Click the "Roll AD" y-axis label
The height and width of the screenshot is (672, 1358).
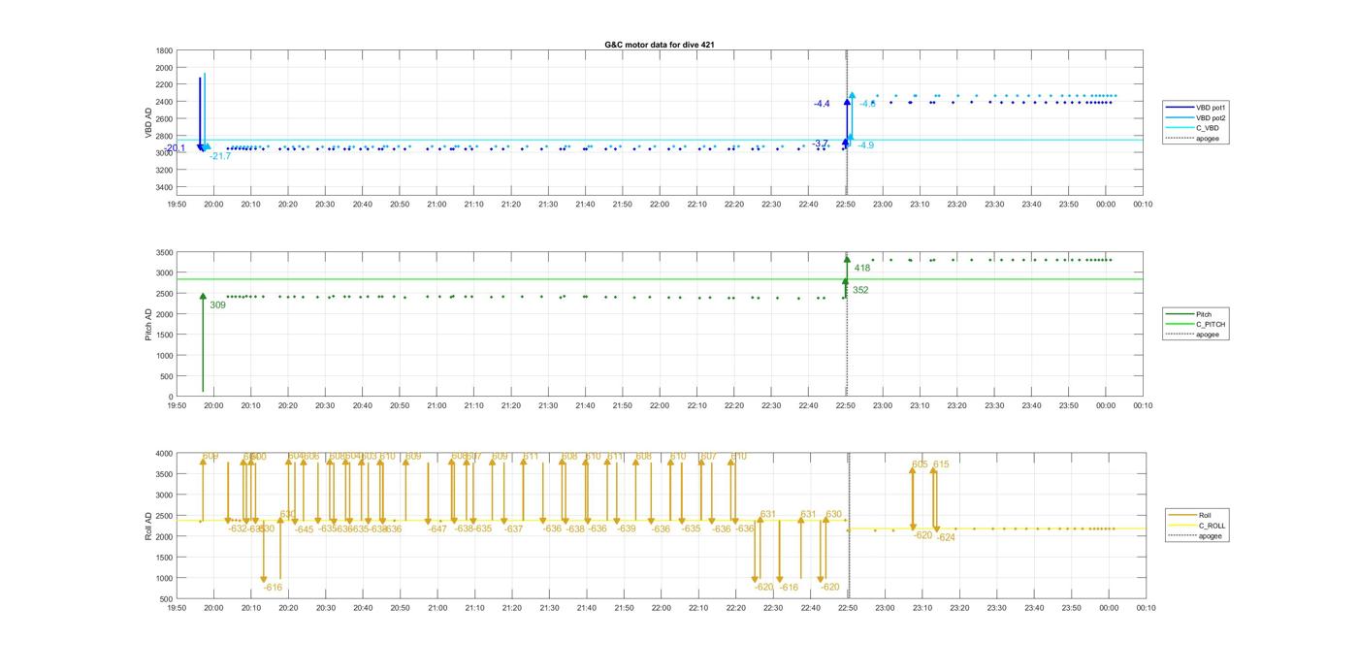[x=148, y=525]
